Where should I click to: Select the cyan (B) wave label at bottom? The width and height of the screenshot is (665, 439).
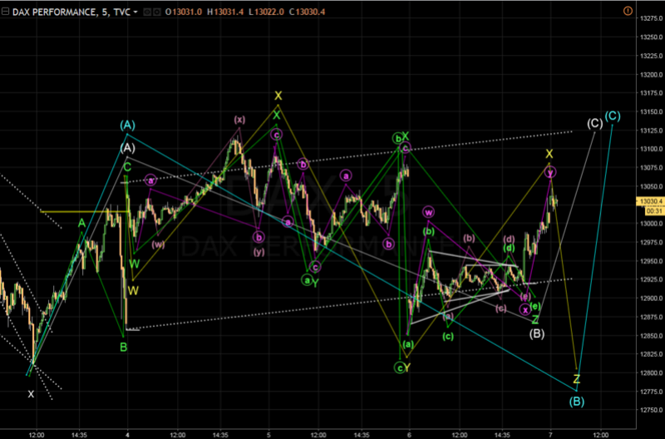(577, 402)
